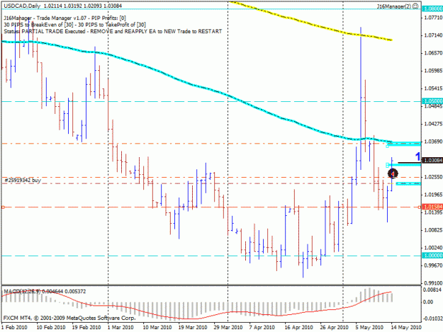Click the 5 May 2010 date label
This screenshot has width=443, height=332.
tap(369, 328)
